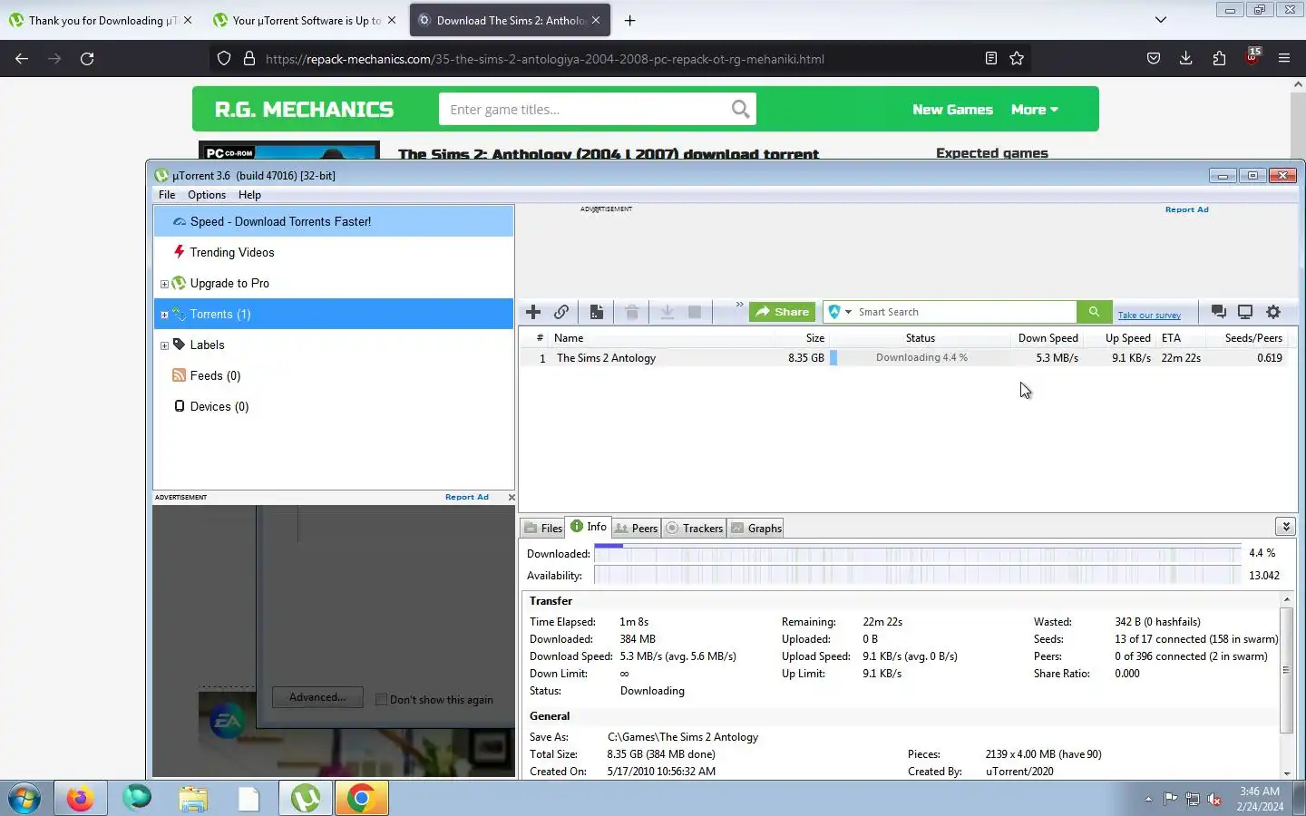Click the Downloading 4.4 % progress bar

[921, 358]
